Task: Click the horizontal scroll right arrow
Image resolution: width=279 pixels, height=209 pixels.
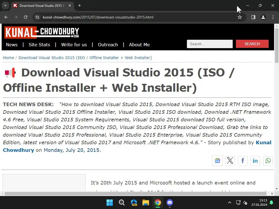Action: pyautogui.click(x=272, y=193)
